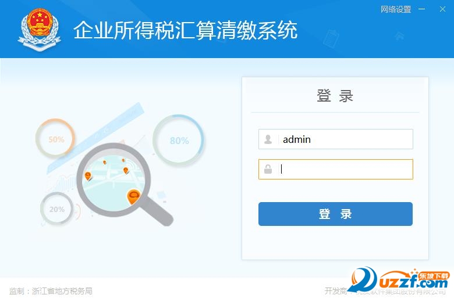
Task: Click the small orange pin at lens left
Action: pos(88,176)
